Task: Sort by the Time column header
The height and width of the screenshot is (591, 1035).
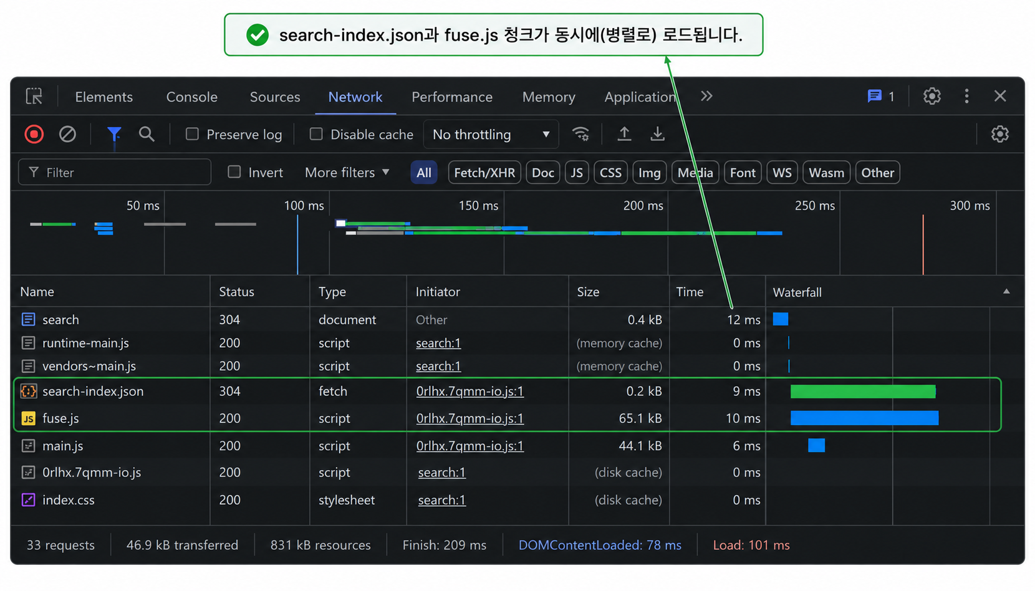Action: click(x=690, y=292)
